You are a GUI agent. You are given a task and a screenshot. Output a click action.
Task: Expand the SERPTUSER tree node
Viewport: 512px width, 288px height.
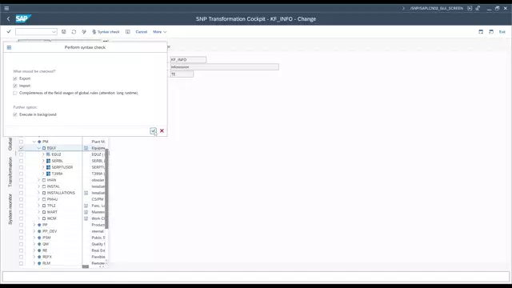point(42,167)
